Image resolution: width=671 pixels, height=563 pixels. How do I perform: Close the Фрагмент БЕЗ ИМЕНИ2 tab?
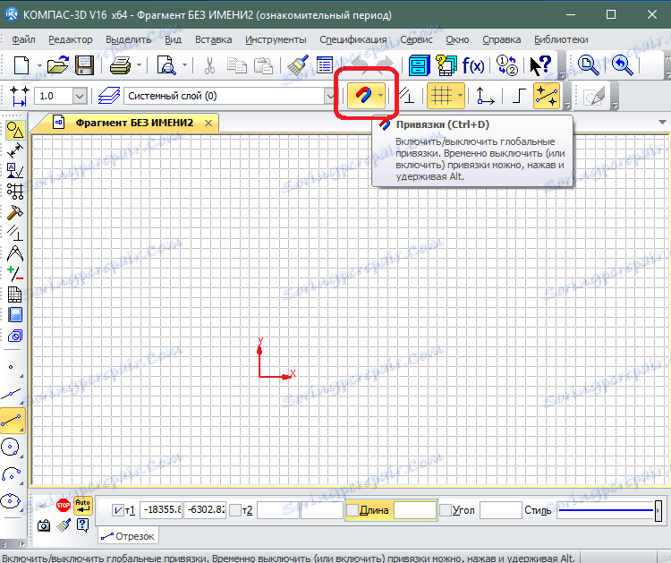(x=208, y=124)
